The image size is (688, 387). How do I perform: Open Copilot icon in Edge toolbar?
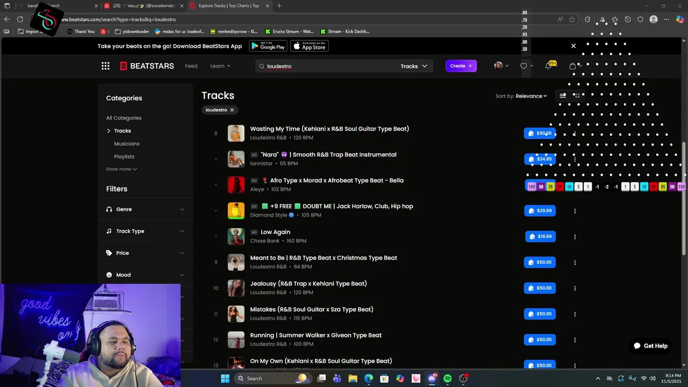679,19
